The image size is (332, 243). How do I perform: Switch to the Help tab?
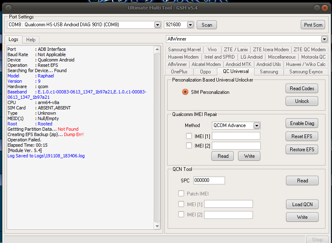pyautogui.click(x=31, y=40)
